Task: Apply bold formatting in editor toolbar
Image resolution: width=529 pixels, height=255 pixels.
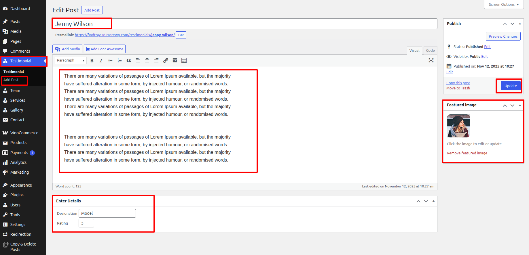Action: pos(92,60)
